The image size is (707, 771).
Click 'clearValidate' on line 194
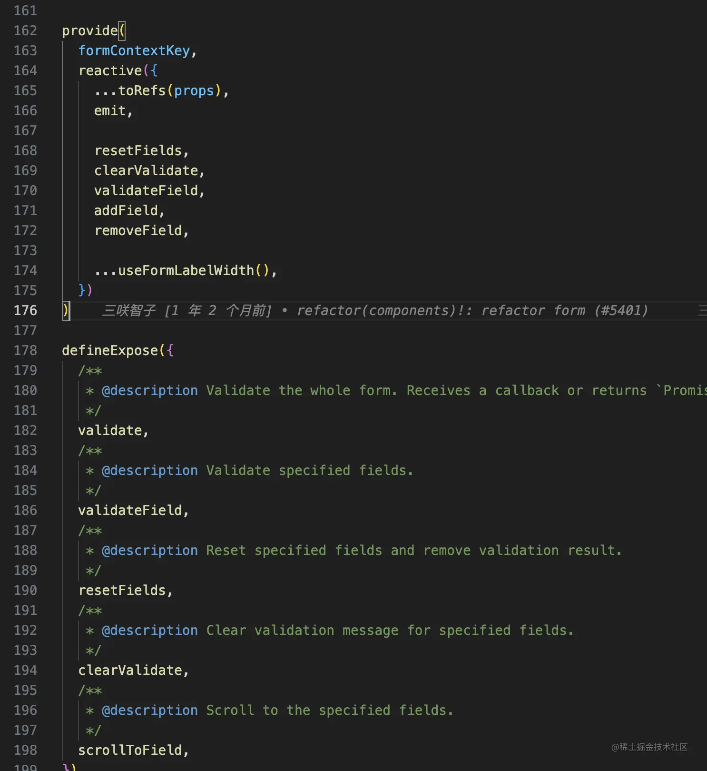[x=130, y=670]
